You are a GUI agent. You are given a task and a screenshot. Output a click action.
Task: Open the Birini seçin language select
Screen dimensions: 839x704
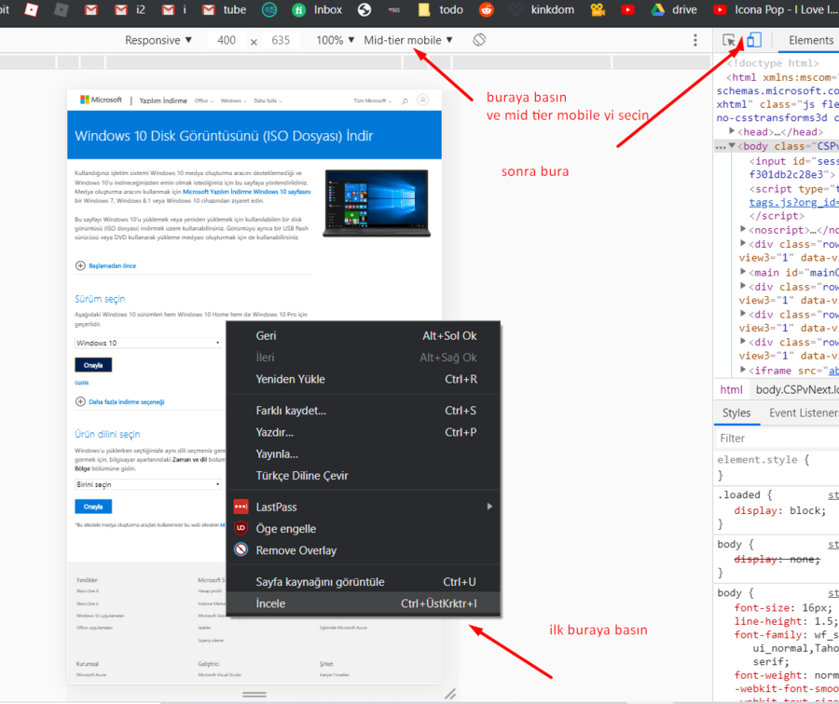(147, 484)
